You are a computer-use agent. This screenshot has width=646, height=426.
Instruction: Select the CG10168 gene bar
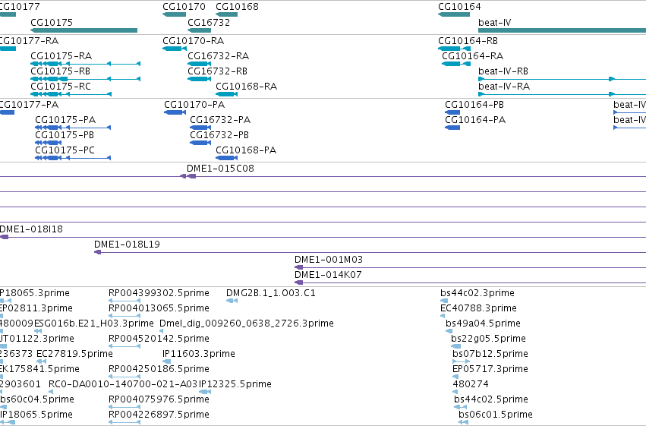click(227, 14)
